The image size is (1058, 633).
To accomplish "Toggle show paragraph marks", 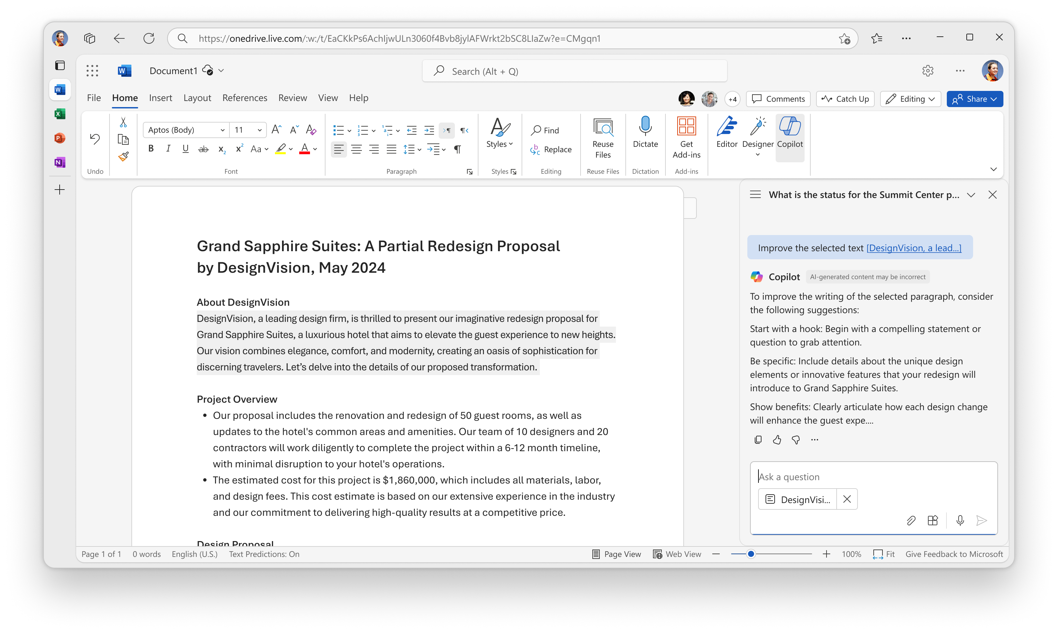I will coord(457,149).
